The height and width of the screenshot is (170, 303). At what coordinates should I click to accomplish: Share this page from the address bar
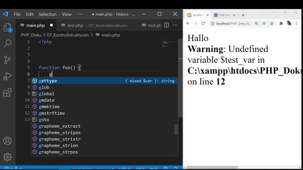click(264, 23)
